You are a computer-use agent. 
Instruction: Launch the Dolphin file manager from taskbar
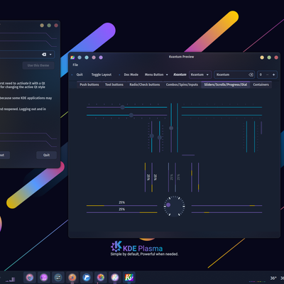click(87, 277)
